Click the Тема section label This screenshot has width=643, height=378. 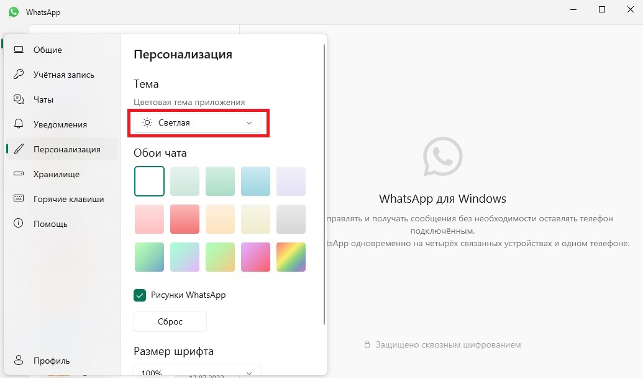(x=146, y=84)
